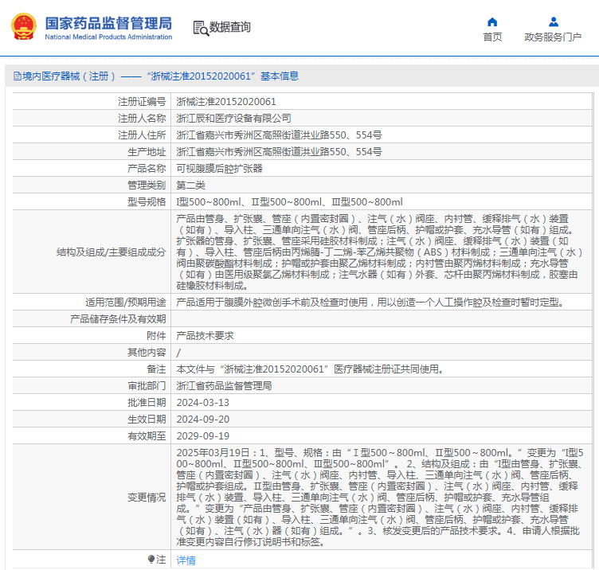Image resolution: width=599 pixels, height=570 pixels.
Task: Click expiry date 2029-09-19
Action: coord(203,436)
